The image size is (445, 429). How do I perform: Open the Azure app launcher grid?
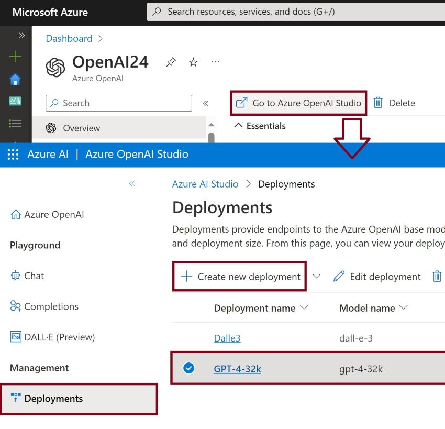(x=13, y=155)
